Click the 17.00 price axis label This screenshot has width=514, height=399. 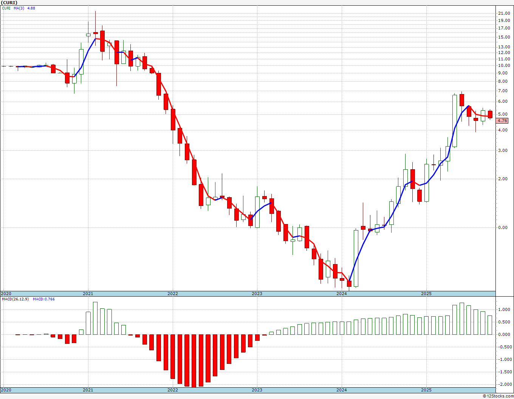coord(504,28)
